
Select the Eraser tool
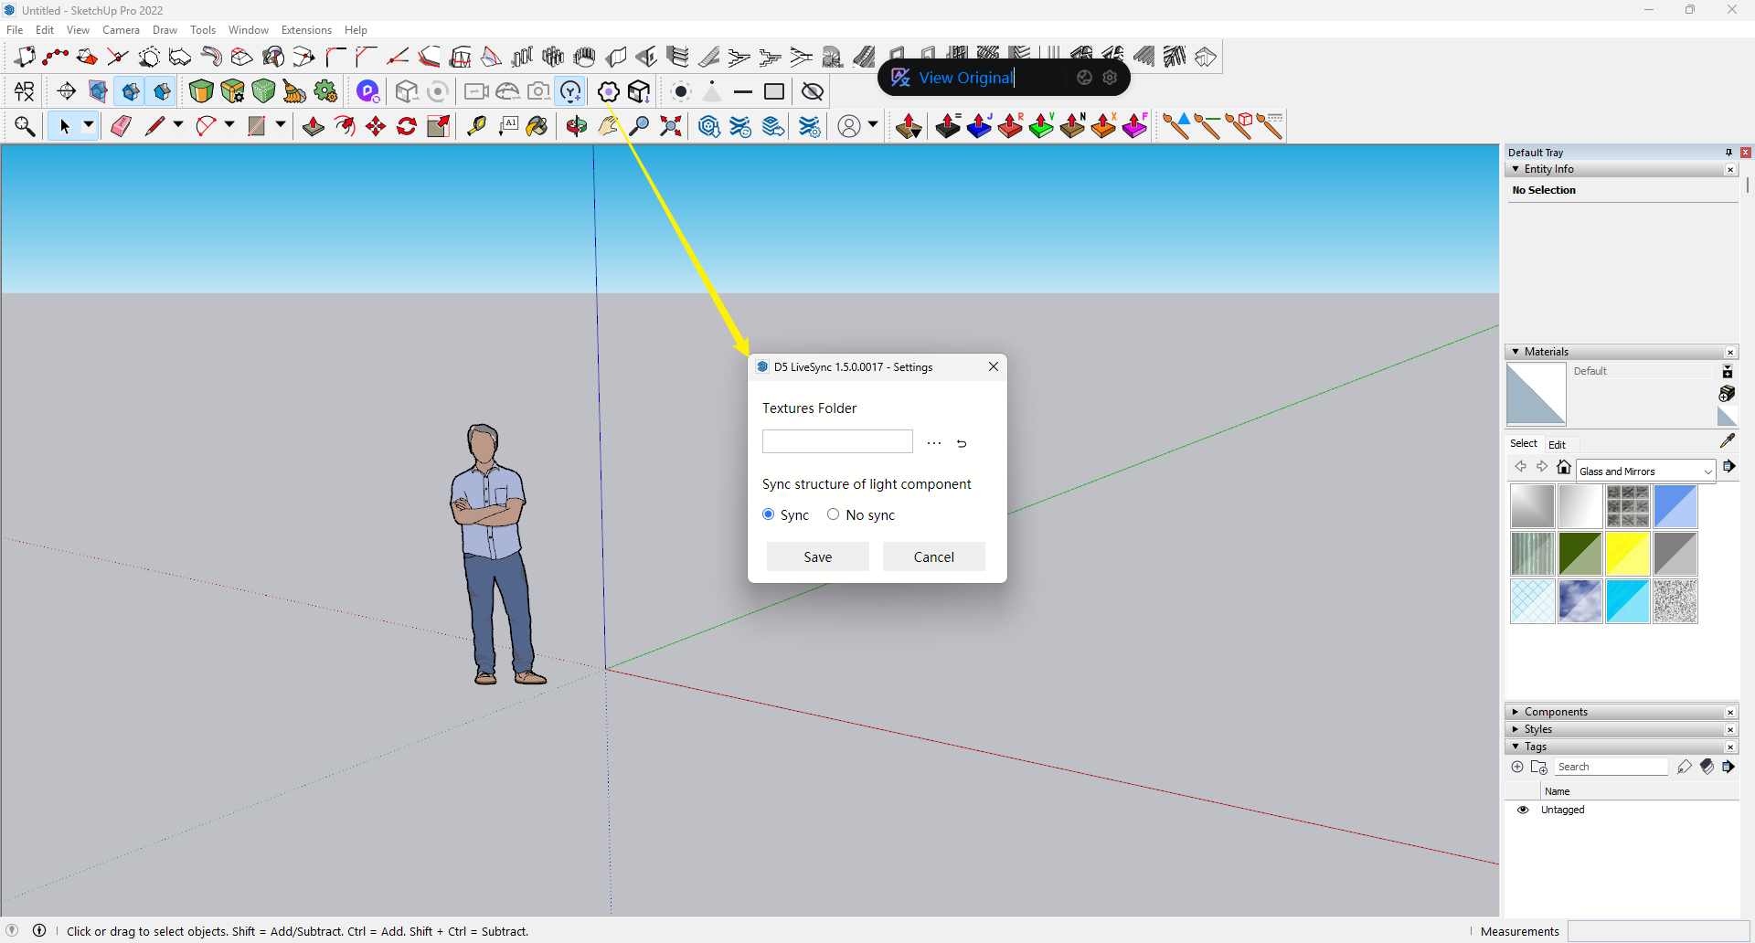click(121, 126)
